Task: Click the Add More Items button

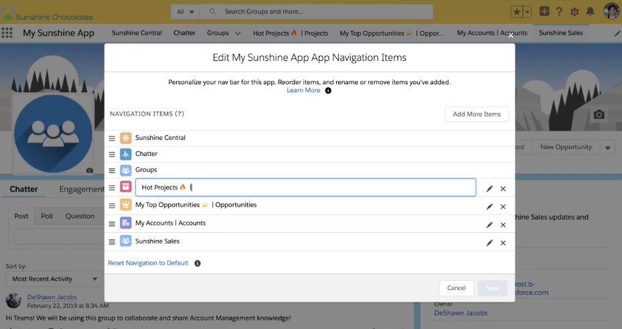Action: coord(477,114)
